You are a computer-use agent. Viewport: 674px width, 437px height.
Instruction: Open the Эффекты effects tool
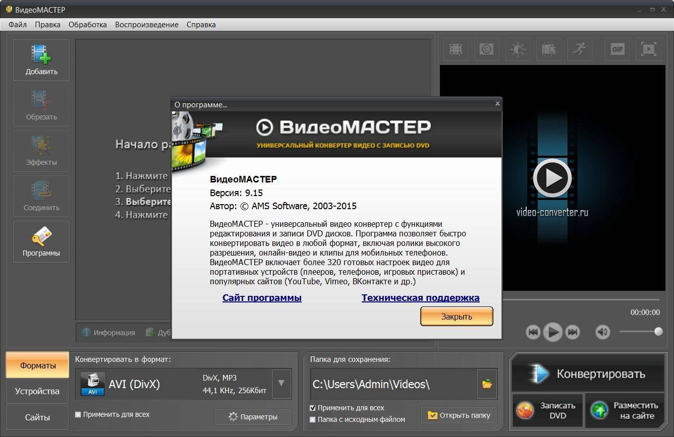[x=41, y=151]
